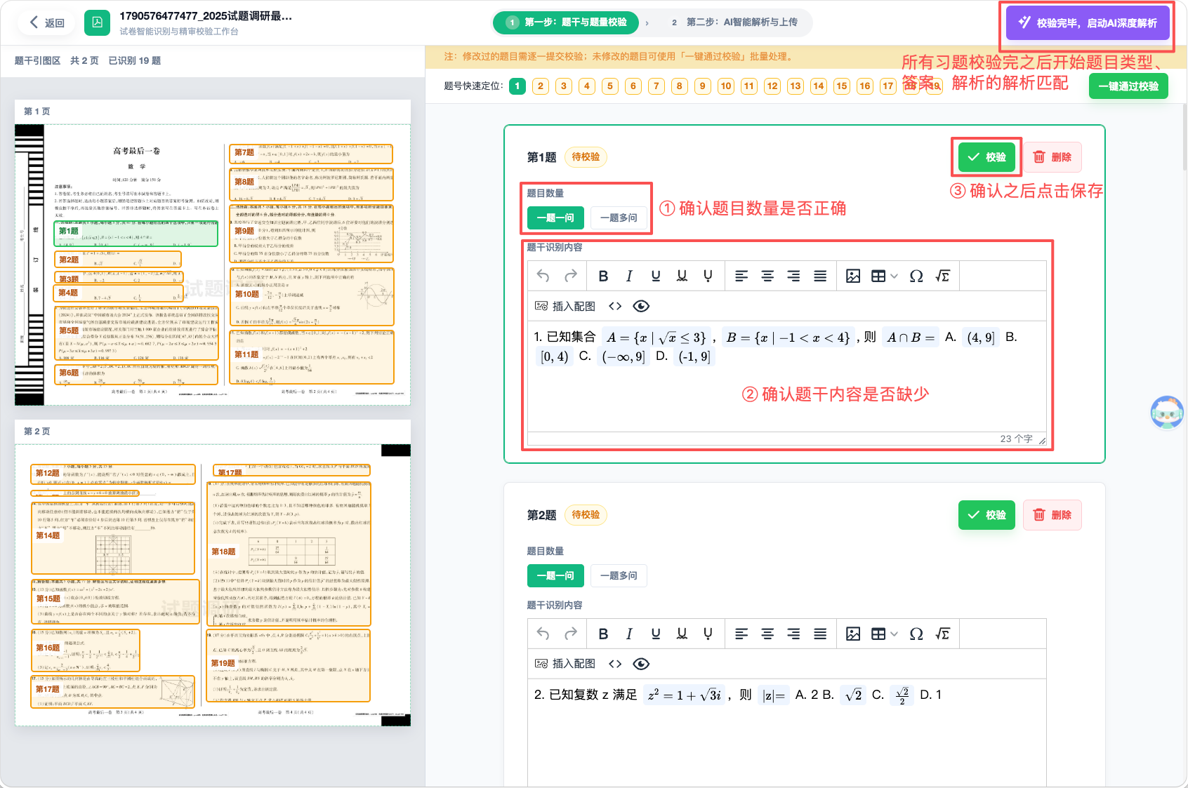Toggle bold in question 1 editor
Image resolution: width=1188 pixels, height=788 pixels.
603,276
